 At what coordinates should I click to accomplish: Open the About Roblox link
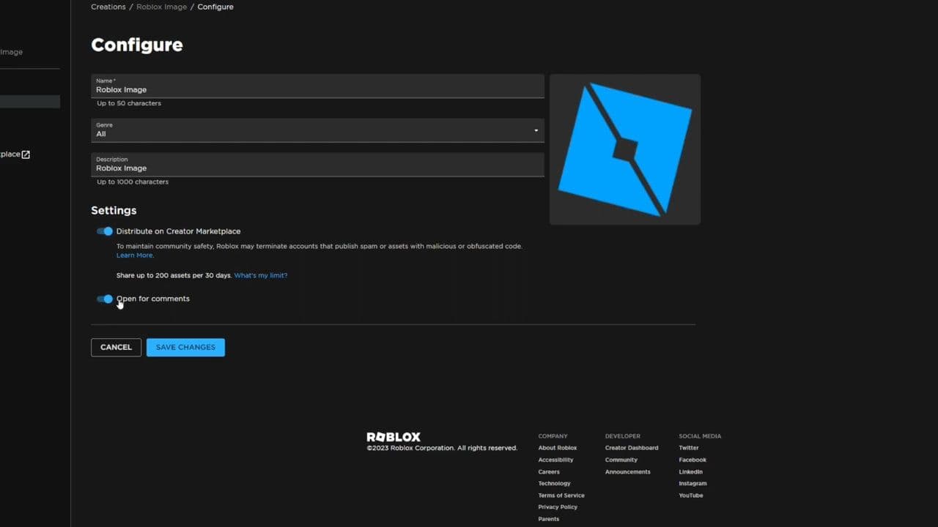coord(557,447)
